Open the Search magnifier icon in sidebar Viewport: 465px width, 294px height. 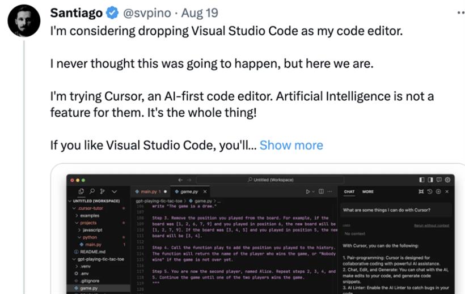click(x=92, y=191)
